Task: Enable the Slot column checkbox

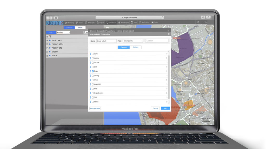Action: [93, 98]
